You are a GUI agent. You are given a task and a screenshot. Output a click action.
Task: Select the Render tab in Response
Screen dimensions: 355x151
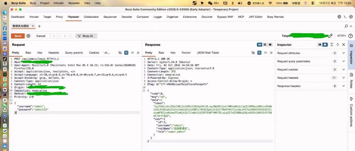tap(186, 53)
